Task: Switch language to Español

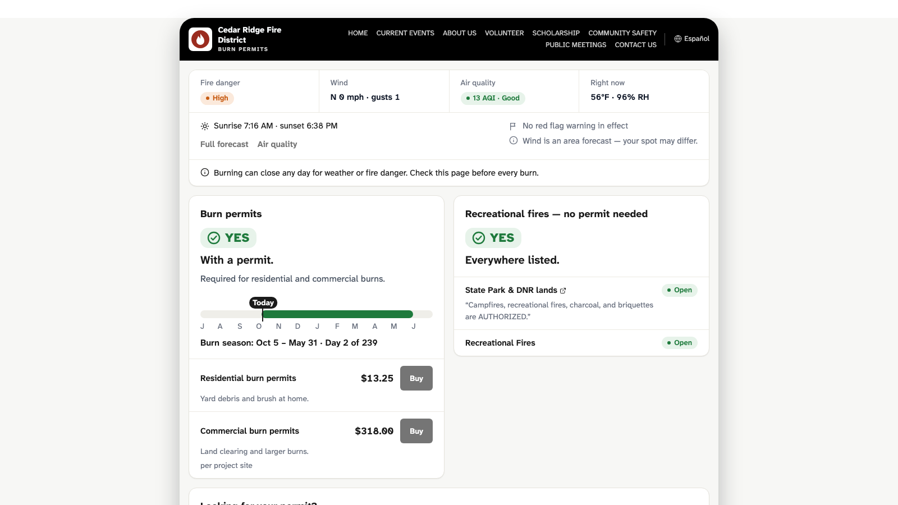Action: (x=691, y=39)
